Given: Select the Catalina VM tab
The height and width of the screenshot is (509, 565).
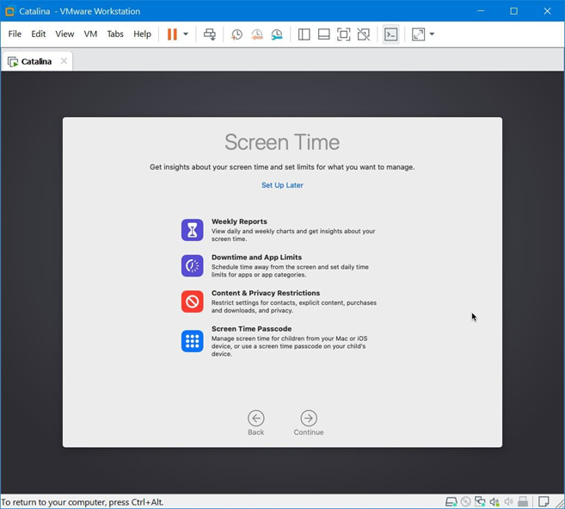Looking at the screenshot, I should click(36, 61).
